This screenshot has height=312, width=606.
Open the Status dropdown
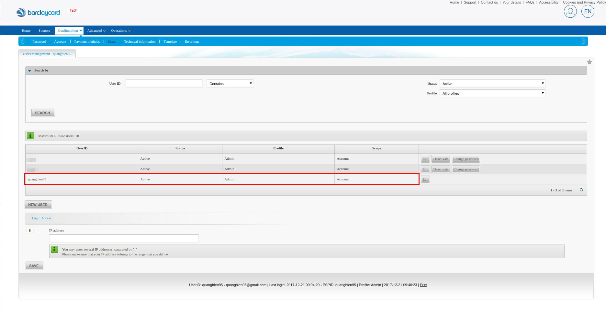click(492, 84)
